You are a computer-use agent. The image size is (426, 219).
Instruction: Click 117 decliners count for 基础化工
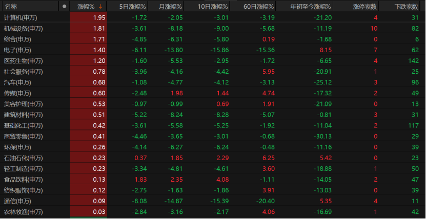point(414,126)
